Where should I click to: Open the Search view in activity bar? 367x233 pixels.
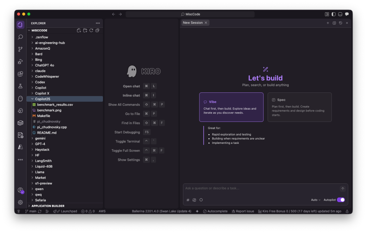20,37
